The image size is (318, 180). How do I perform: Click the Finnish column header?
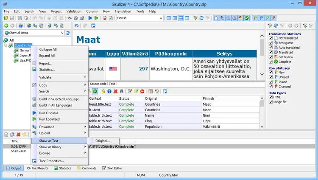point(230,98)
